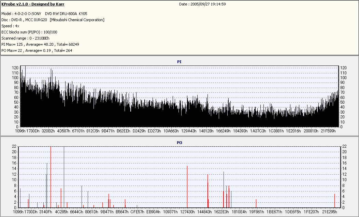Image resolution: width=359 pixels, height=217 pixels.
Task: Click the Speed 4x label
Action: (10, 26)
